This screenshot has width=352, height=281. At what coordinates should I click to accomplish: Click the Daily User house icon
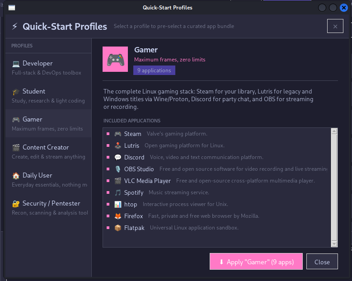click(x=16, y=176)
